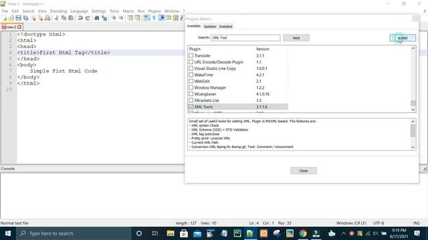Switch to the Installed tab

coord(226,27)
